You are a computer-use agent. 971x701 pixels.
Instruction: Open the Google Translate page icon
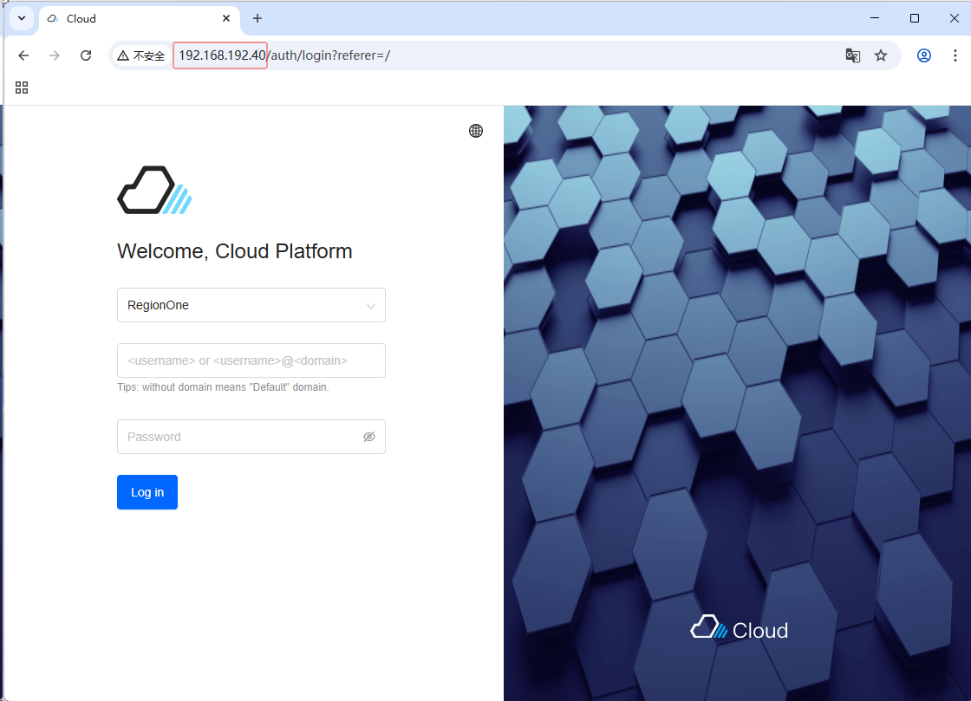point(853,55)
